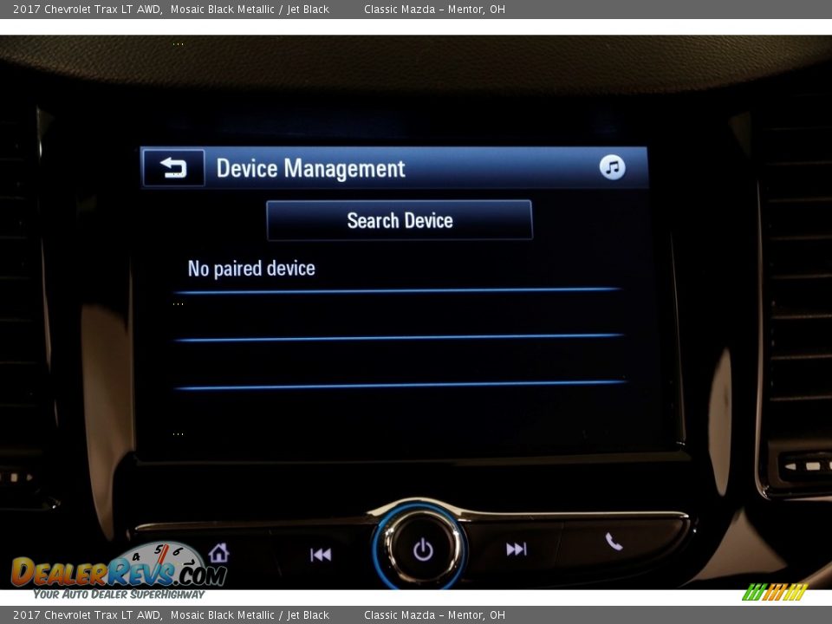Tap the music note audio icon

[612, 167]
